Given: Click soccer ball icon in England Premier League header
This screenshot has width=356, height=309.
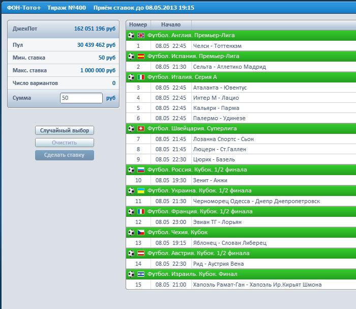Looking at the screenshot, I should tap(131, 36).
